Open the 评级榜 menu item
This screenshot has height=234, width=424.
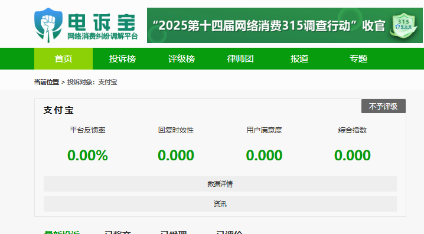[181, 58]
